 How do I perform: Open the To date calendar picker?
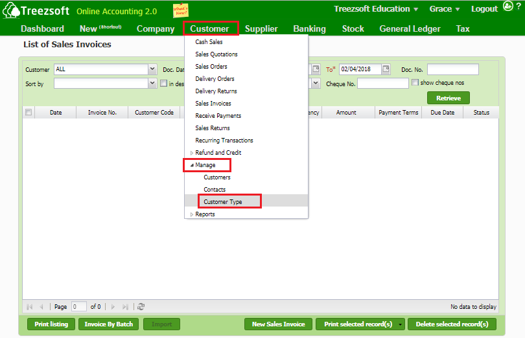pos(386,69)
